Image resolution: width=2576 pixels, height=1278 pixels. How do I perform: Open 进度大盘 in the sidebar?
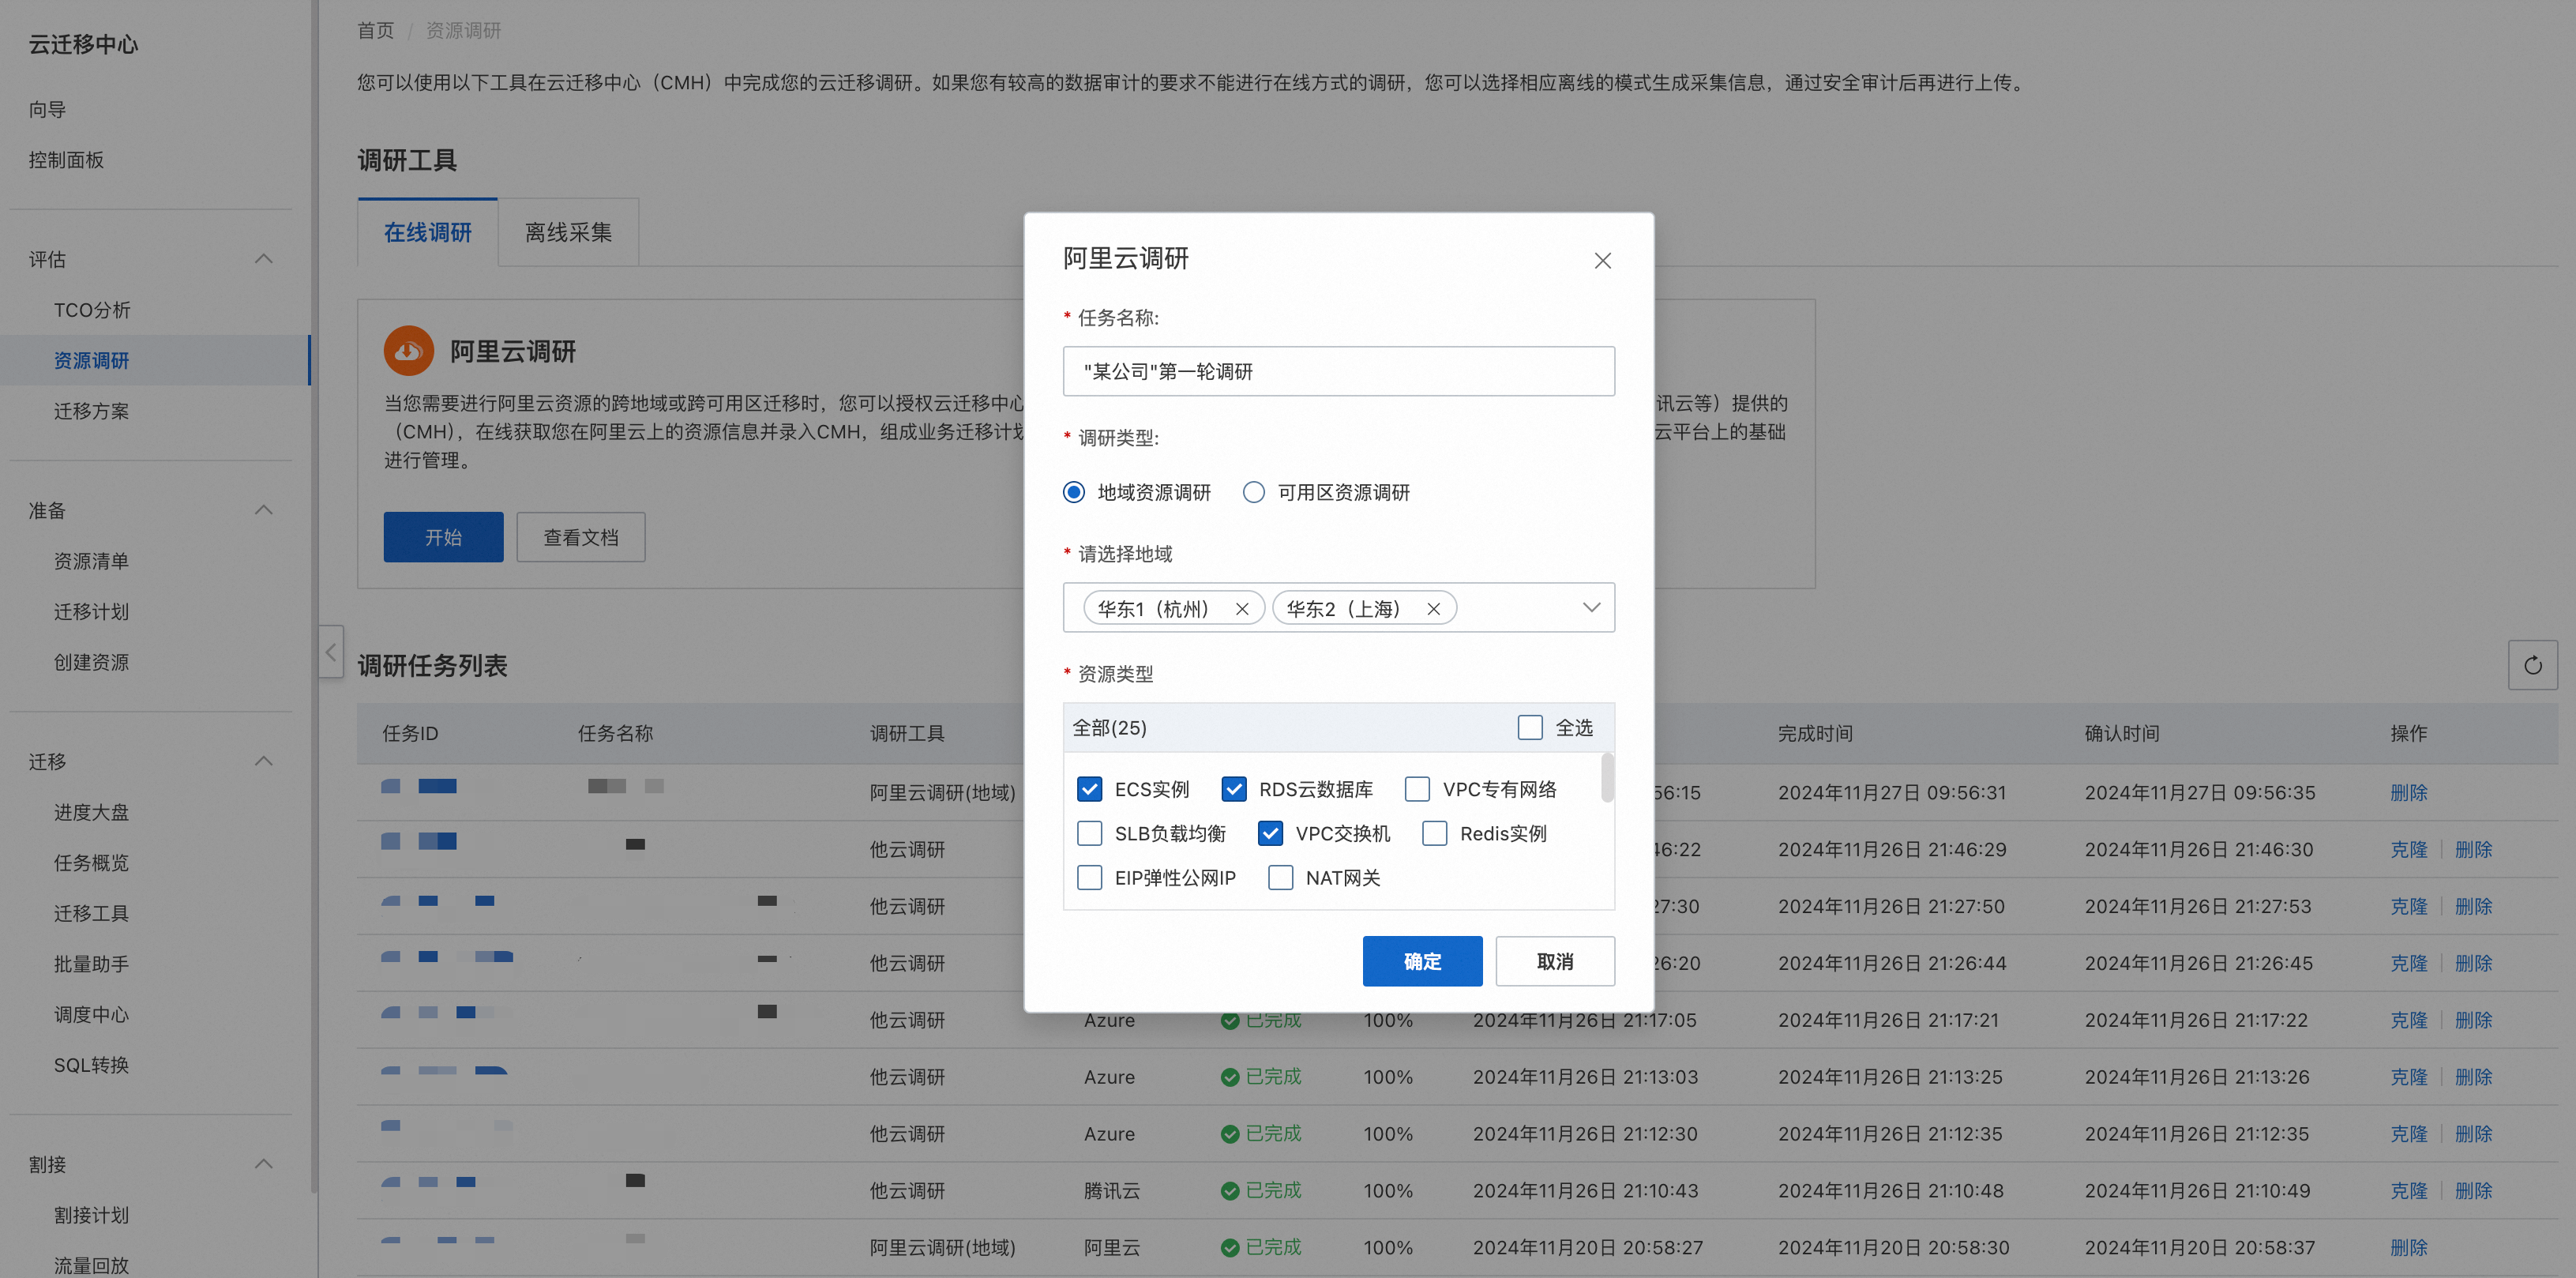tap(91, 812)
